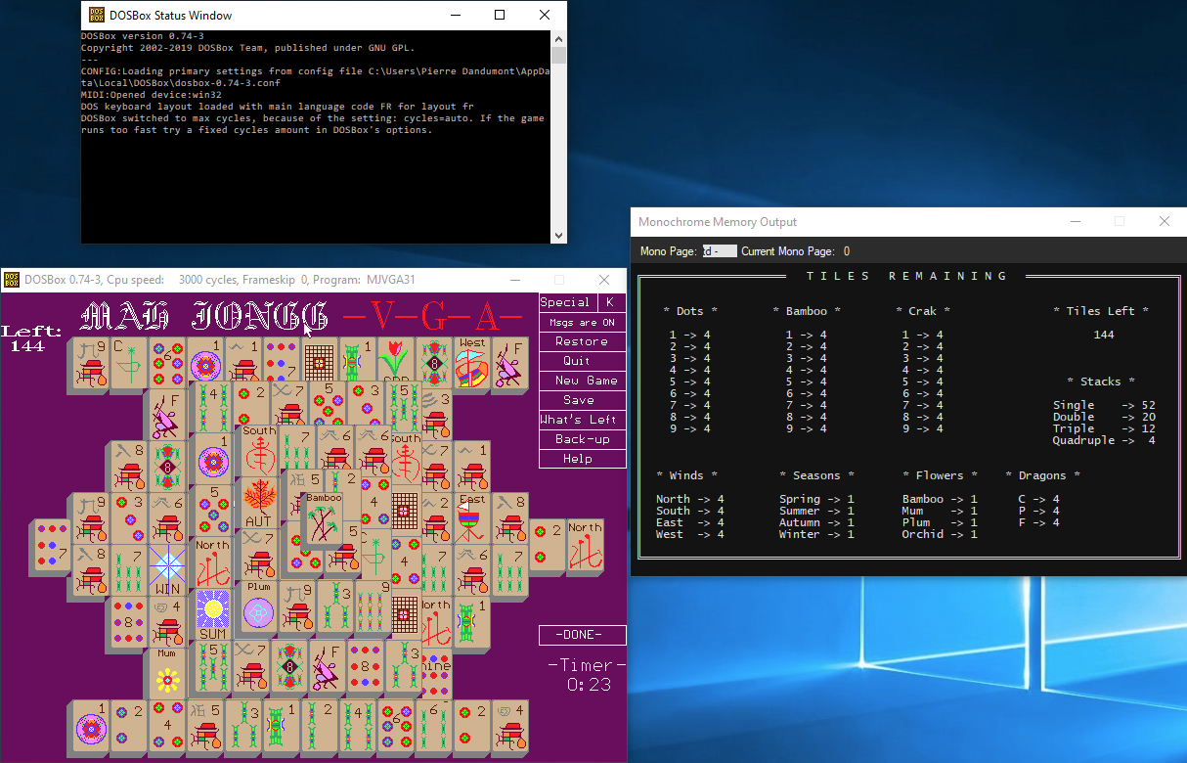Viewport: 1187px width, 763px height.
Task: Select the grid-pattern tile in the top row
Action: 321,362
